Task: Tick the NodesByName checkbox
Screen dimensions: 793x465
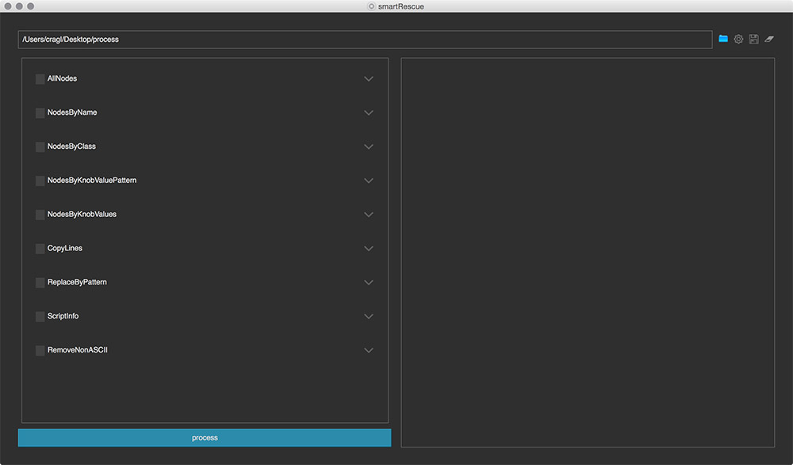Action: pos(40,113)
